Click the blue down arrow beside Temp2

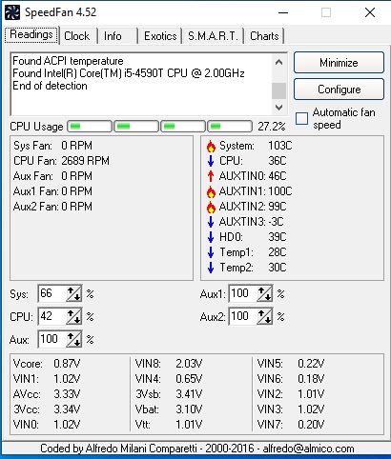click(x=211, y=268)
